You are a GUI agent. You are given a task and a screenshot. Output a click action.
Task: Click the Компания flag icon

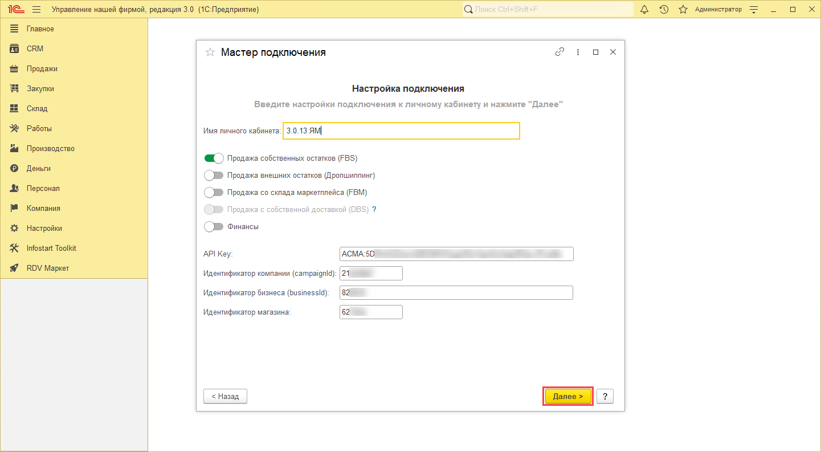15,208
